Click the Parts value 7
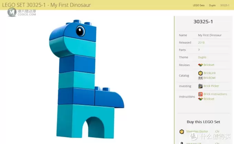234x144 pixels. [199, 50]
